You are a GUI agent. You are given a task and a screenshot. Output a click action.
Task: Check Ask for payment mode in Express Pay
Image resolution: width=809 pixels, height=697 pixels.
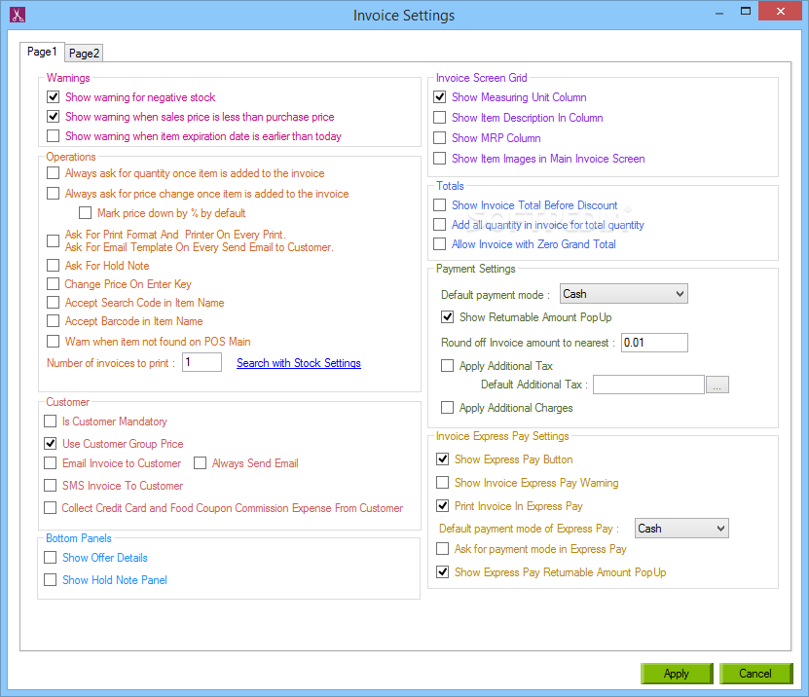443,549
